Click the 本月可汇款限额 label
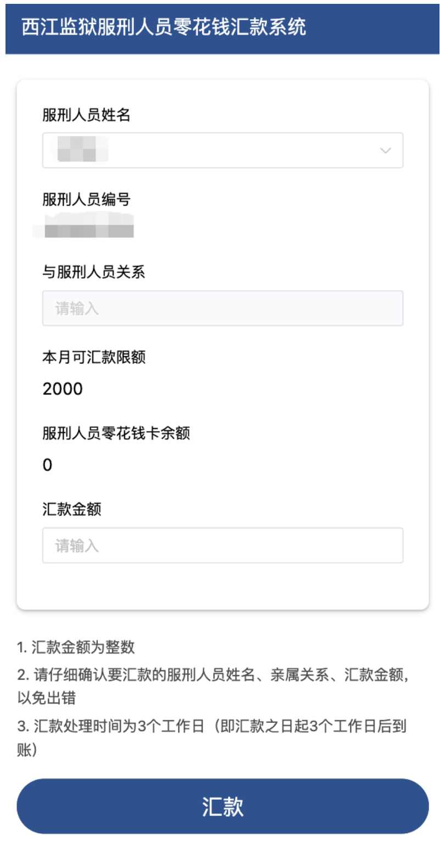 coord(93,358)
